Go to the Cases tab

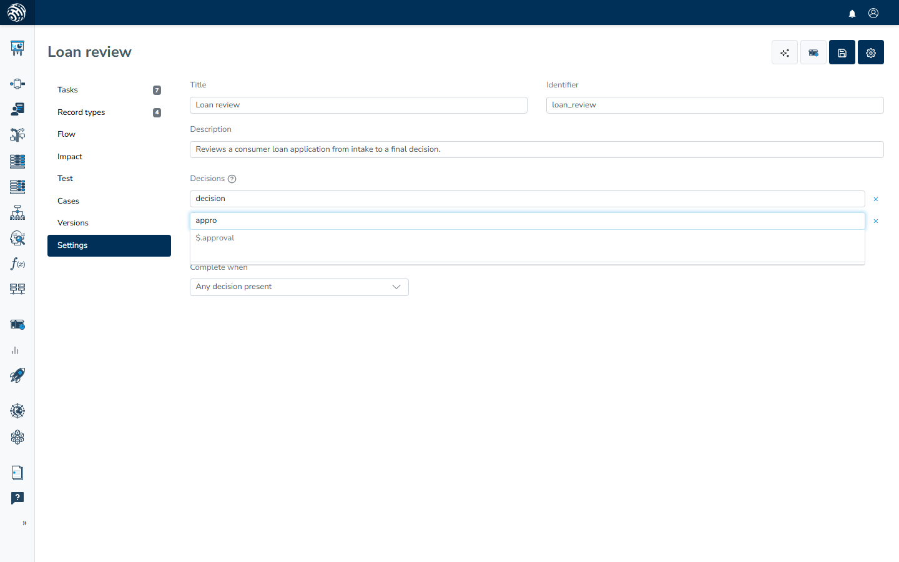[109, 201]
